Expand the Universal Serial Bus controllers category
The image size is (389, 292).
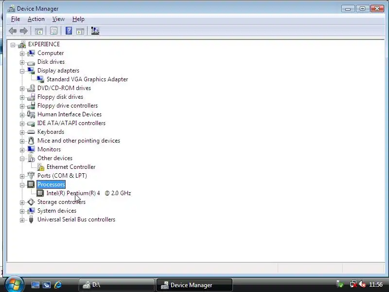point(22,220)
